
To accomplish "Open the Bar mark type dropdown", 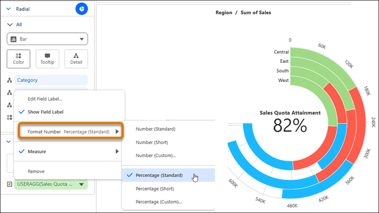I will click(47, 39).
